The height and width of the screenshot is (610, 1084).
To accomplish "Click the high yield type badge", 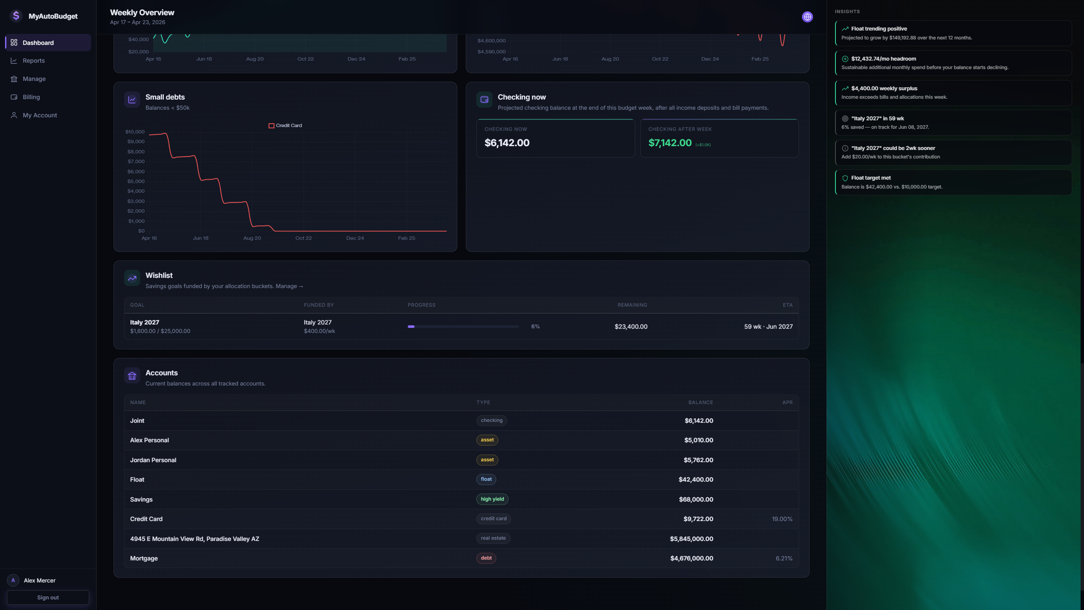I will tap(492, 499).
